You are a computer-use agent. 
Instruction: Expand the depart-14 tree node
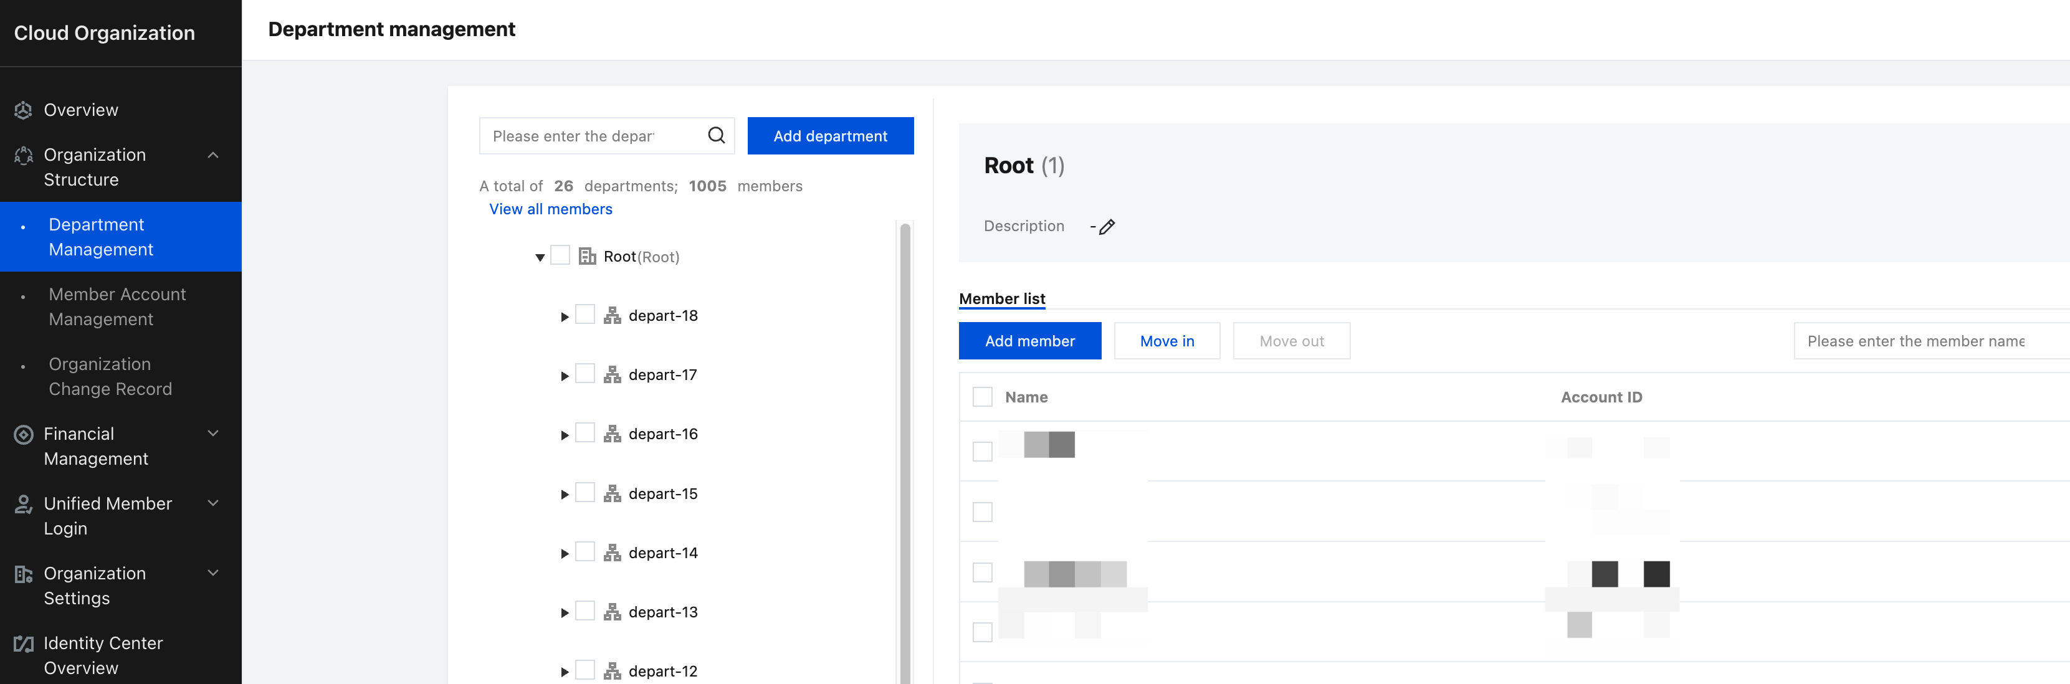click(565, 554)
